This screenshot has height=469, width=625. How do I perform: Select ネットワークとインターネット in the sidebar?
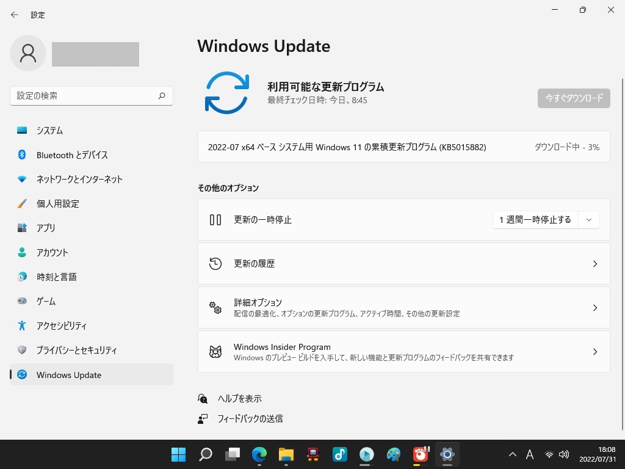(92, 179)
